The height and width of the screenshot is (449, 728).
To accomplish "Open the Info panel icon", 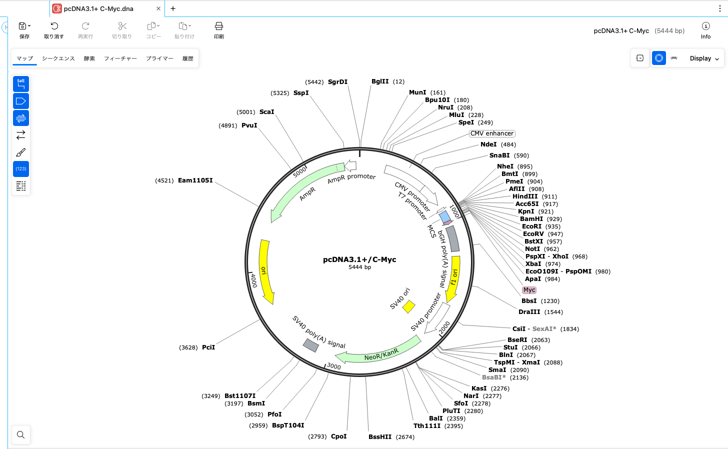I will [x=705, y=26].
